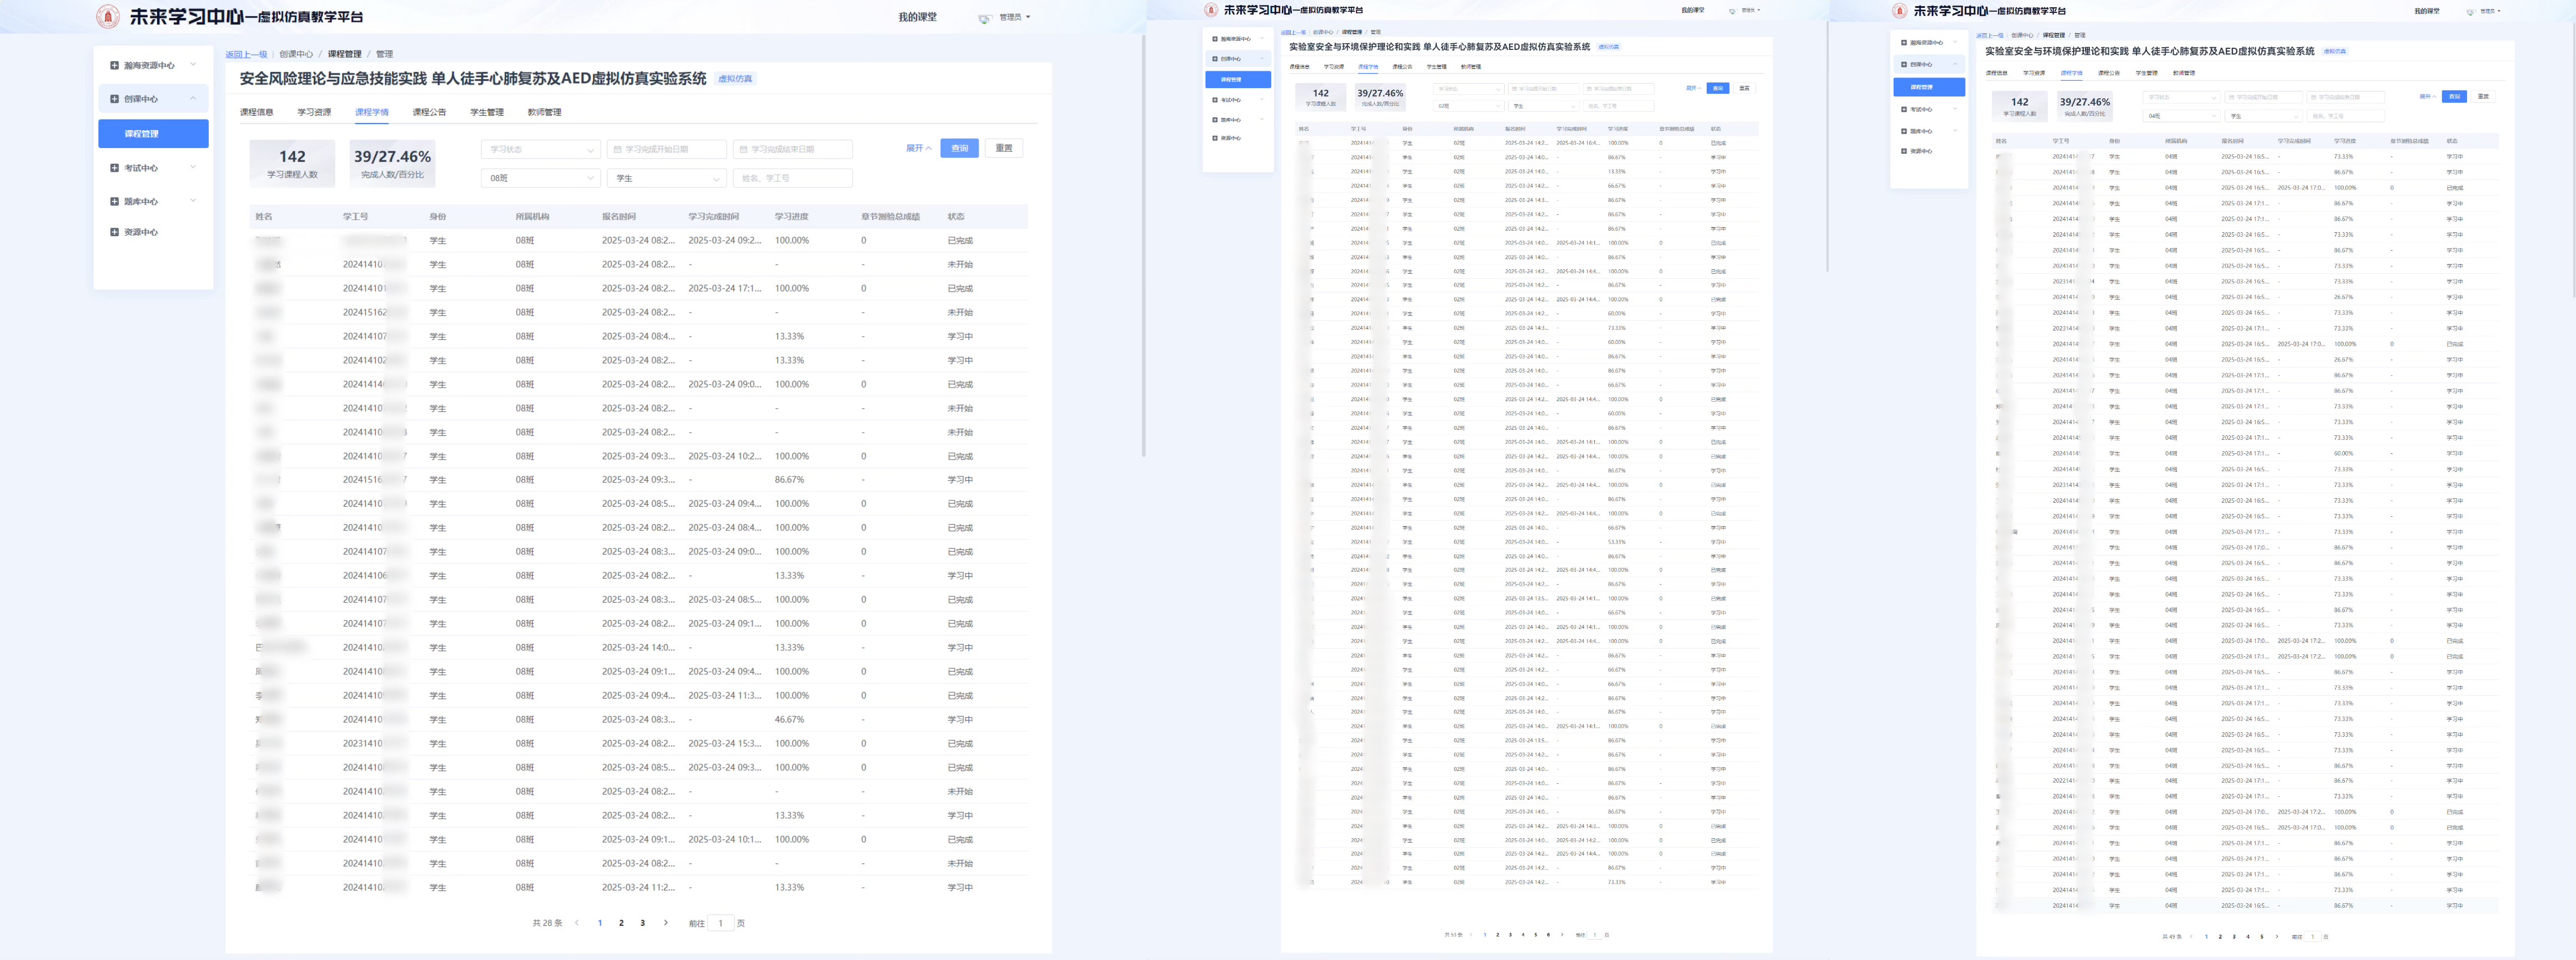Click the calendar icon in 学习完成结束日期 of the 08班 window
Screen dimensions: 2576x960
pos(743,149)
